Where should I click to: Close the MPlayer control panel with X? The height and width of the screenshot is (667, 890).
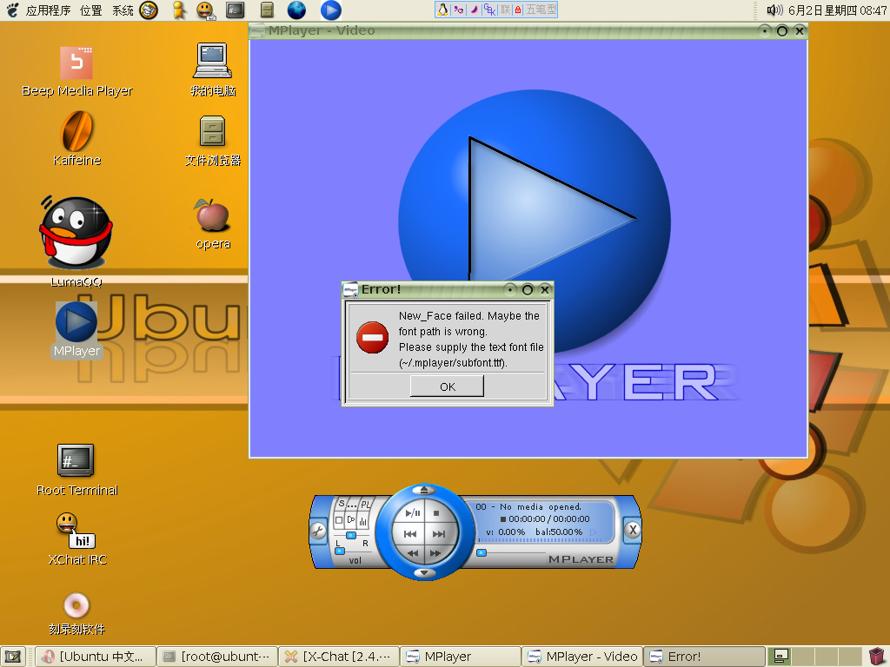(x=633, y=530)
